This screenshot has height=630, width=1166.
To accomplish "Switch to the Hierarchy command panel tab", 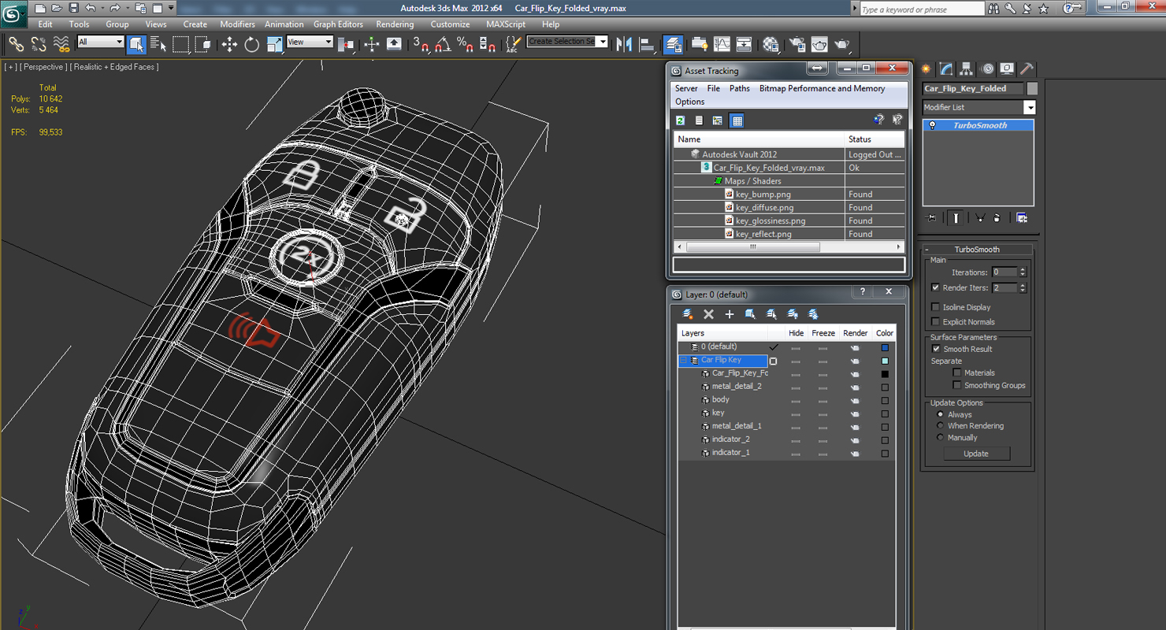I will click(966, 69).
